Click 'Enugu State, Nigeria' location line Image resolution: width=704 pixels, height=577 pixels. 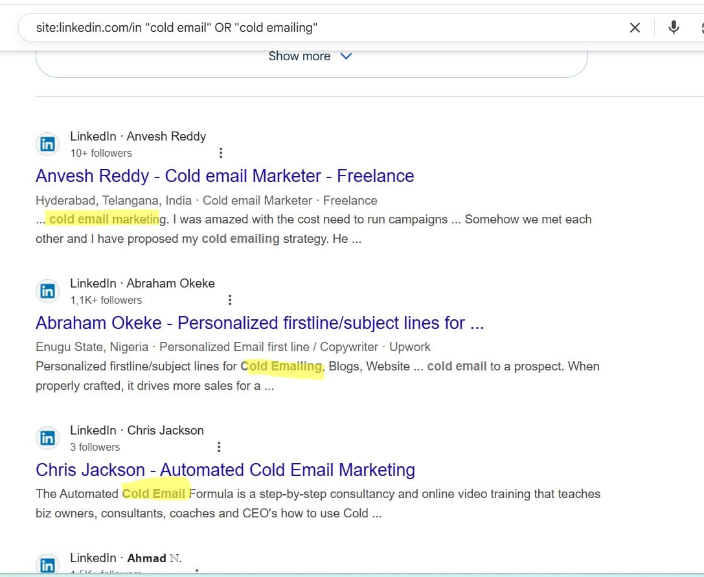tap(92, 346)
